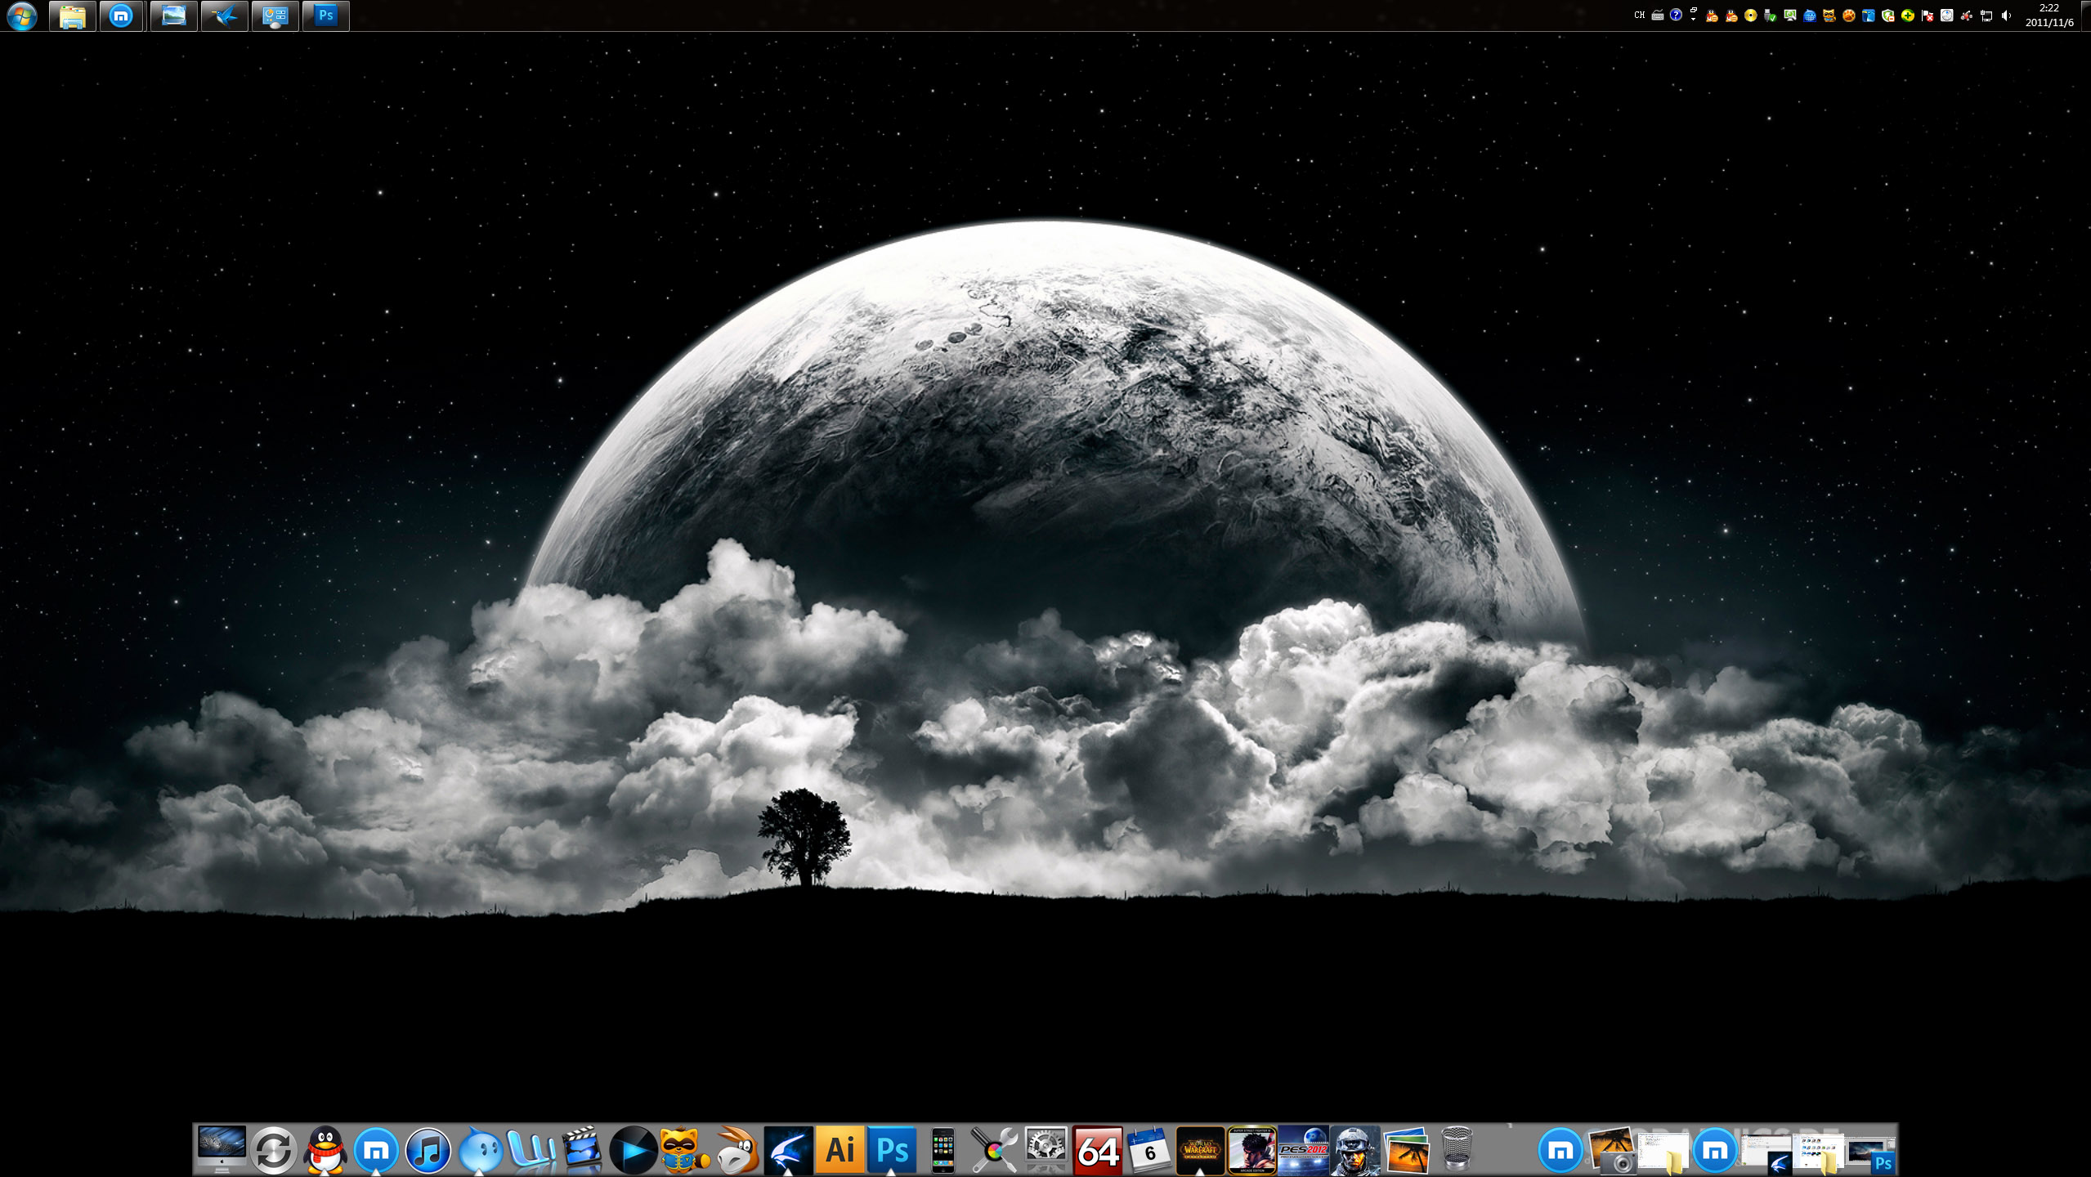
Task: Restore the minimized Photoshop window thumbnail
Action: 1872,1154
